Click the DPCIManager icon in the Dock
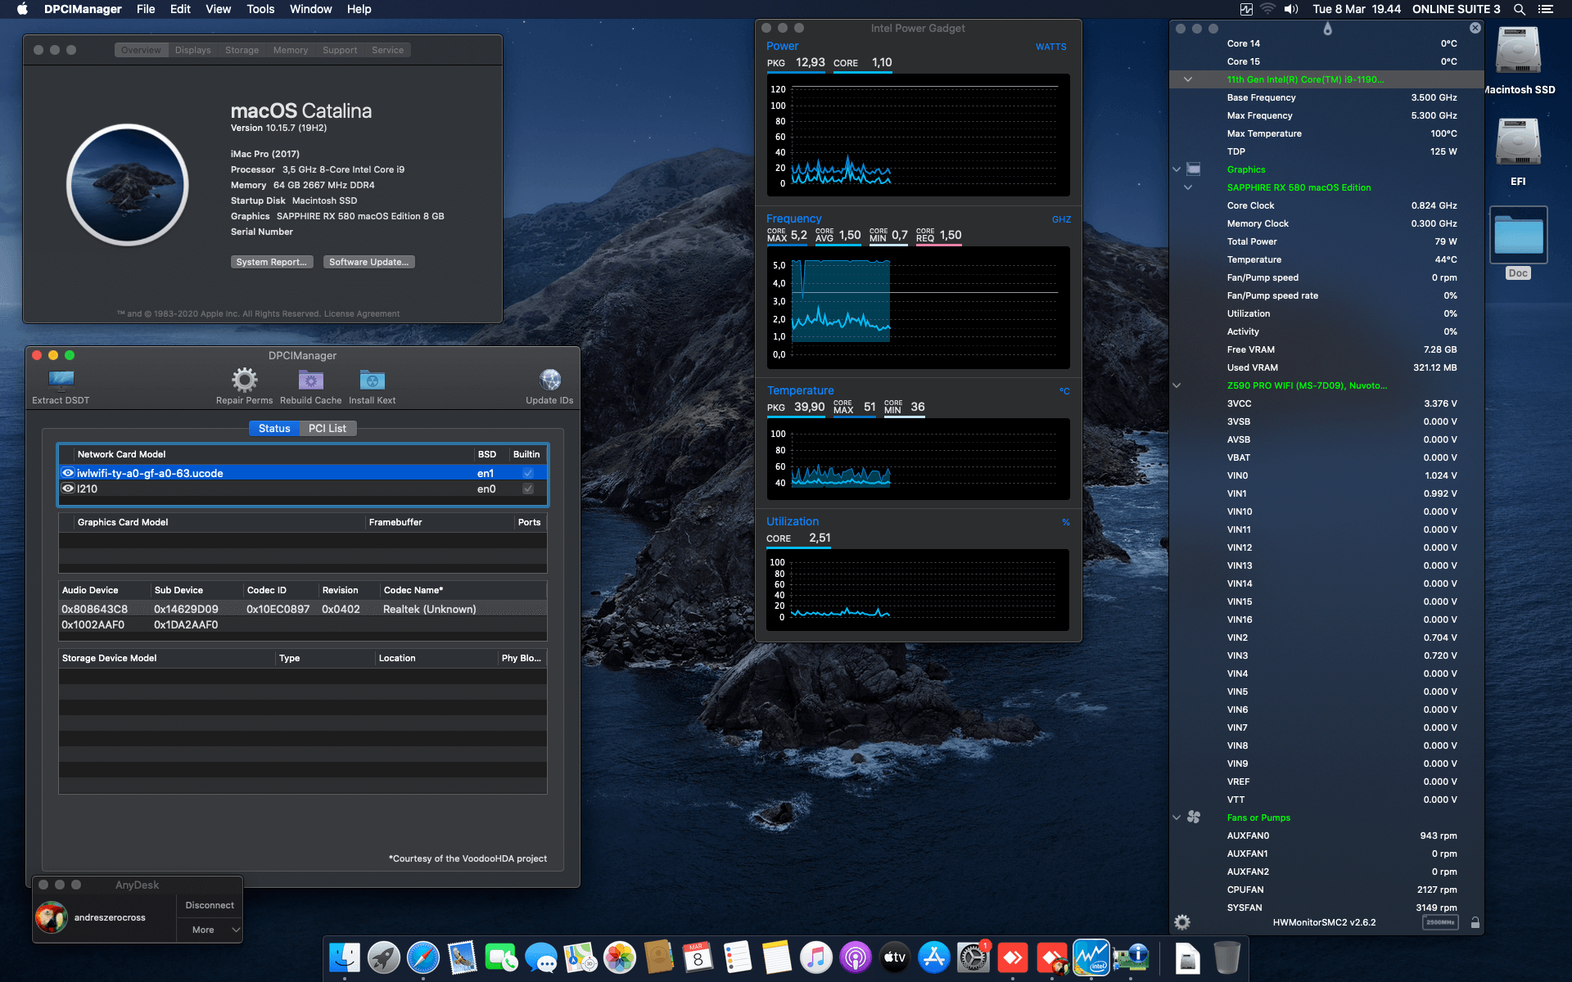 tap(1131, 957)
